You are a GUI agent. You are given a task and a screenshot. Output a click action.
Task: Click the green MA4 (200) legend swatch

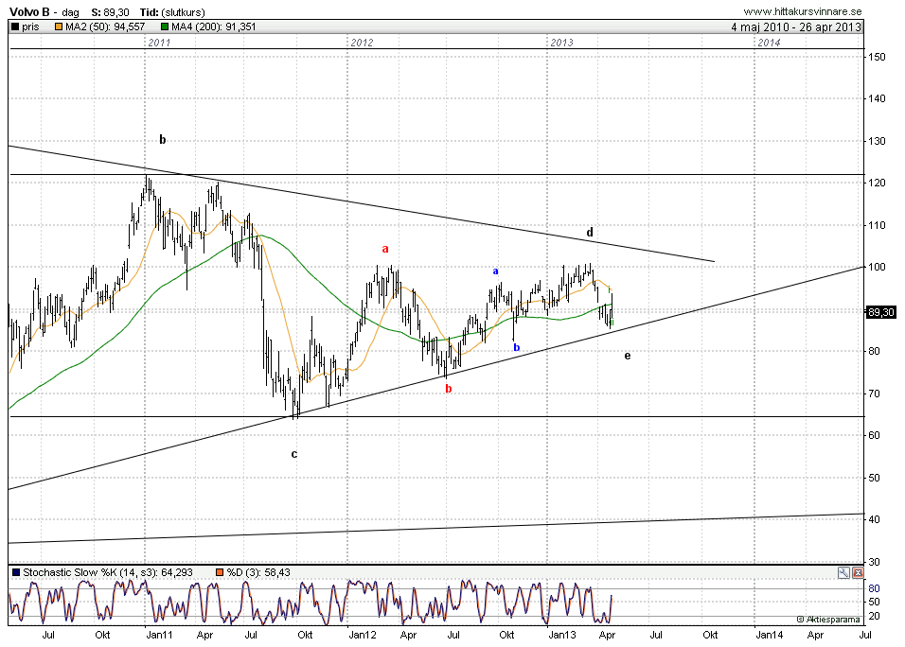165,26
